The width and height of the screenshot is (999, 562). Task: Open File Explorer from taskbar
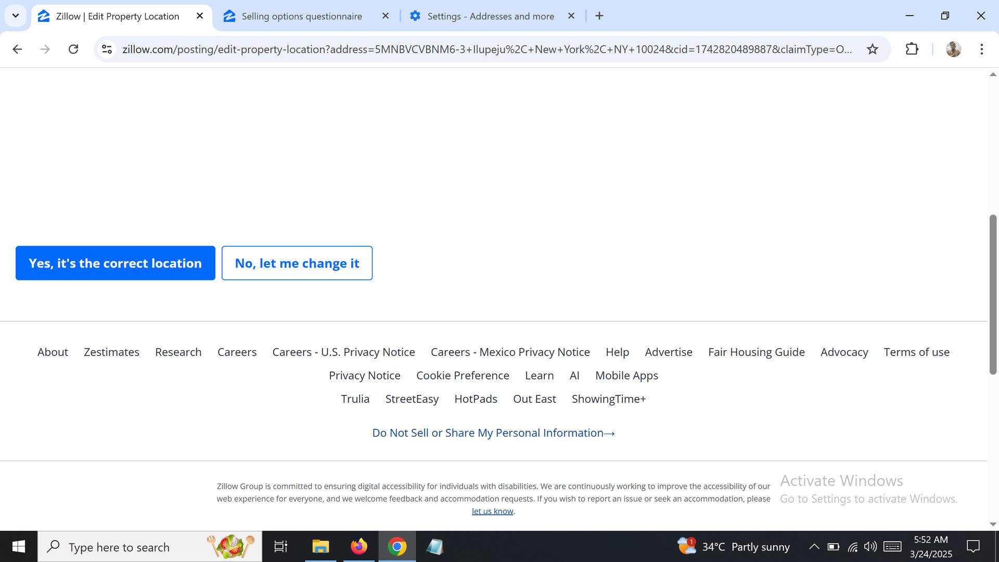[321, 546]
